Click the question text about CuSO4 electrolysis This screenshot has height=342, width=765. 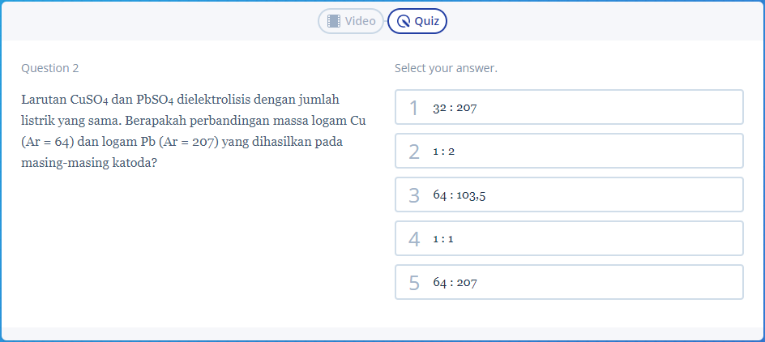click(194, 130)
